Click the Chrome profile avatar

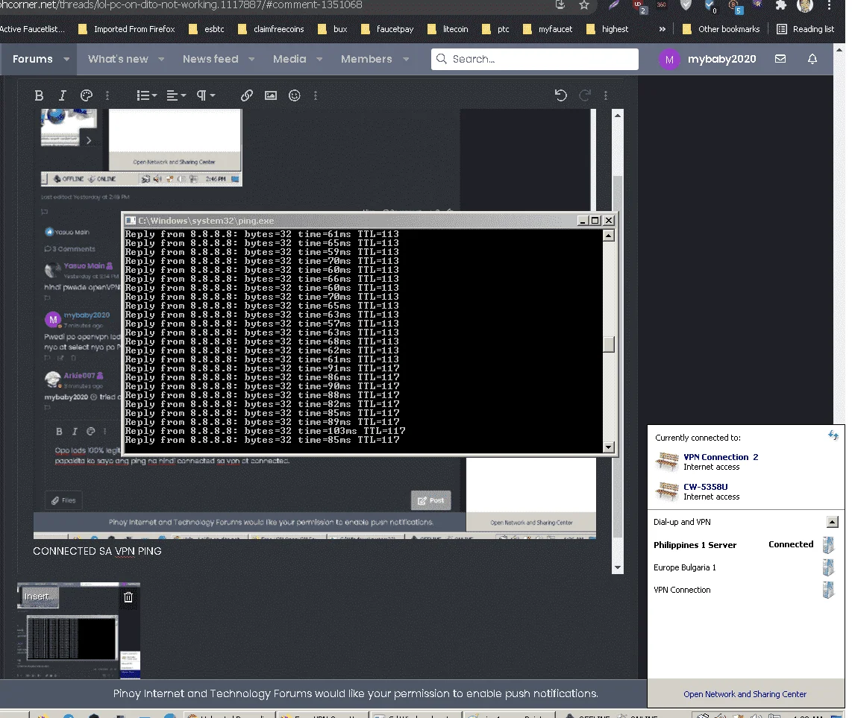coord(805,5)
